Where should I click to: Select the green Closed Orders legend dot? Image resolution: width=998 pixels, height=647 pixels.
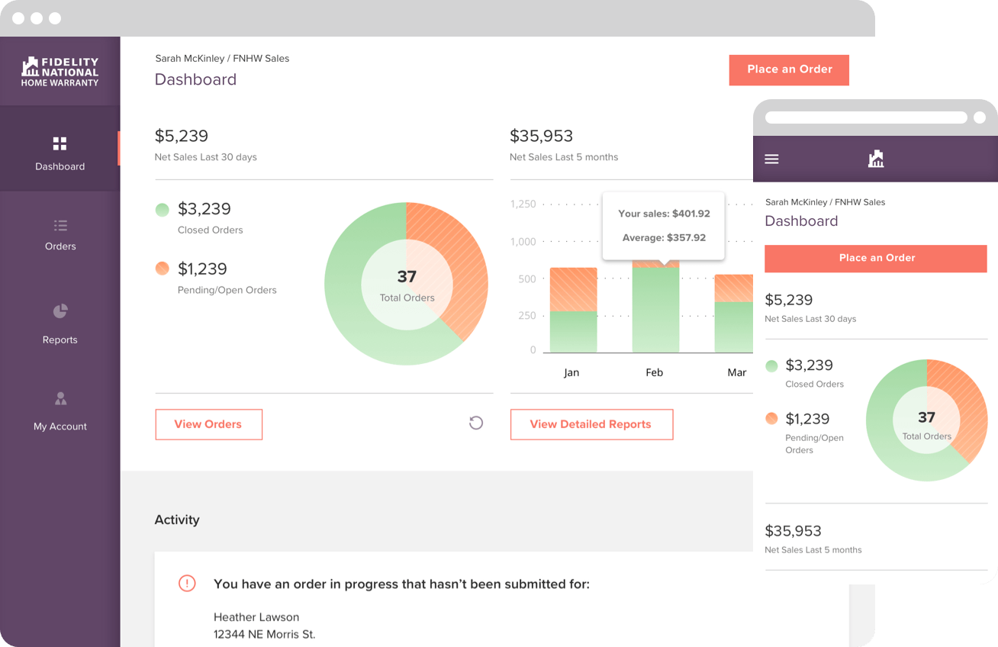tap(162, 210)
